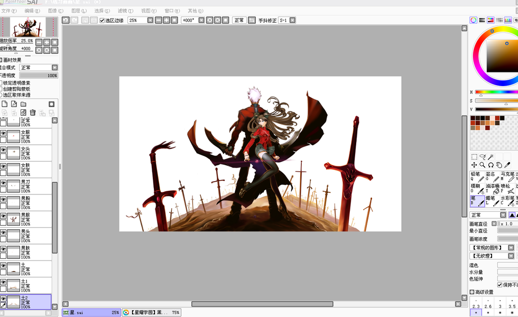
Task: Select the hand pan tool
Action: pyautogui.click(x=499, y=165)
